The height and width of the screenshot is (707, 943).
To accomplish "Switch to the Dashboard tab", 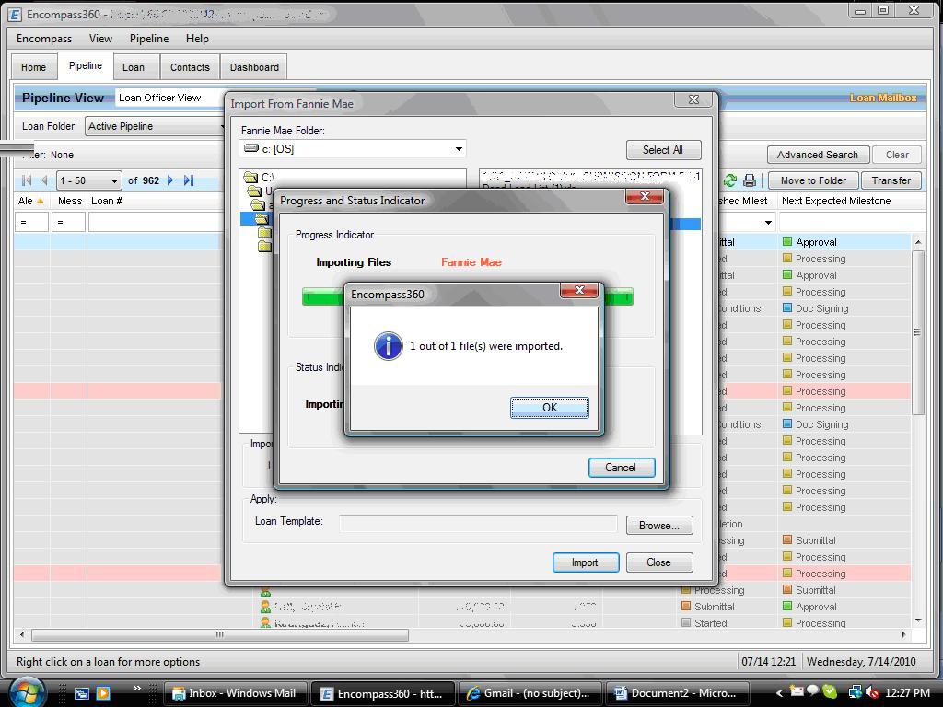I will [x=254, y=67].
